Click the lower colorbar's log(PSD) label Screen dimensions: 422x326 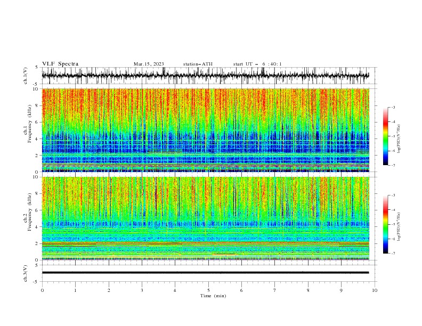click(x=399, y=226)
